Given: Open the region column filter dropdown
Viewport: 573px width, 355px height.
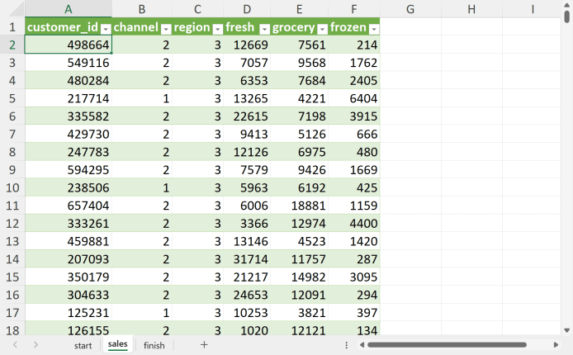Looking at the screenshot, I should [x=218, y=29].
